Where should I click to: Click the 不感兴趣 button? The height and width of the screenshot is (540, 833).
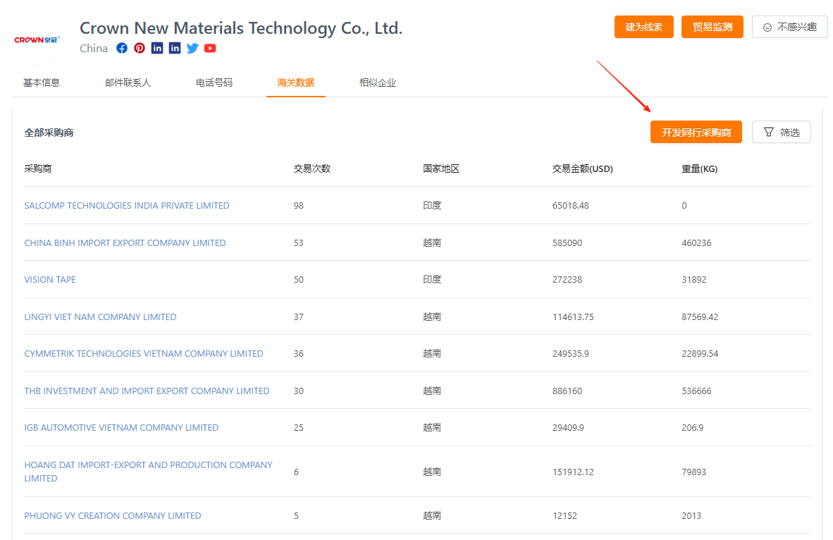(x=790, y=27)
